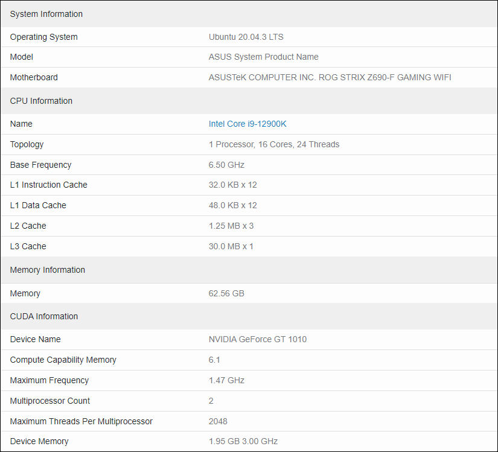Screen dimensions: 498x452
Task: Select the Memory Information heading
Action: (48, 270)
